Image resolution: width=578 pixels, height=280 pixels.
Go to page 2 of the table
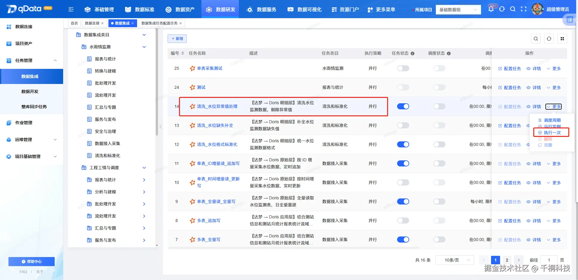tap(507, 260)
